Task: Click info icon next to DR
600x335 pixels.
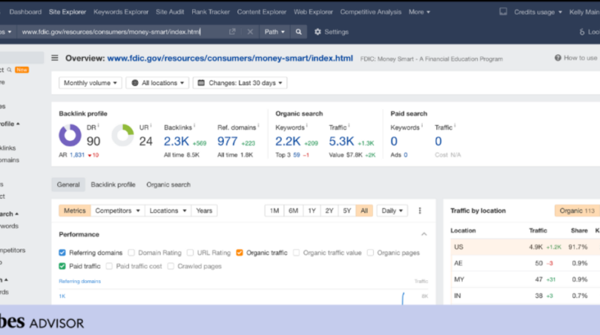Action: coord(98,126)
